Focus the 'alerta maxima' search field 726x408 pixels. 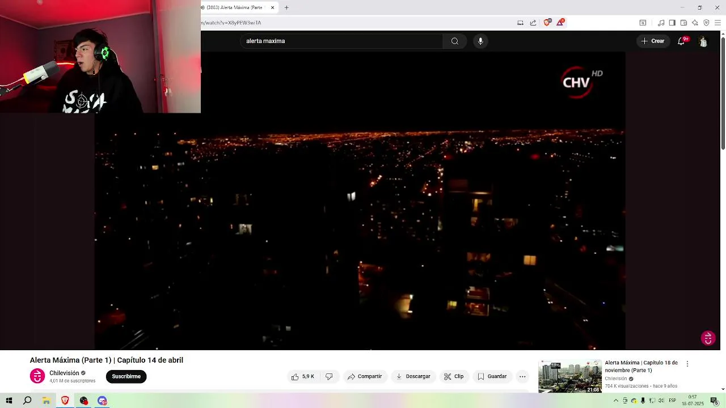(343, 41)
